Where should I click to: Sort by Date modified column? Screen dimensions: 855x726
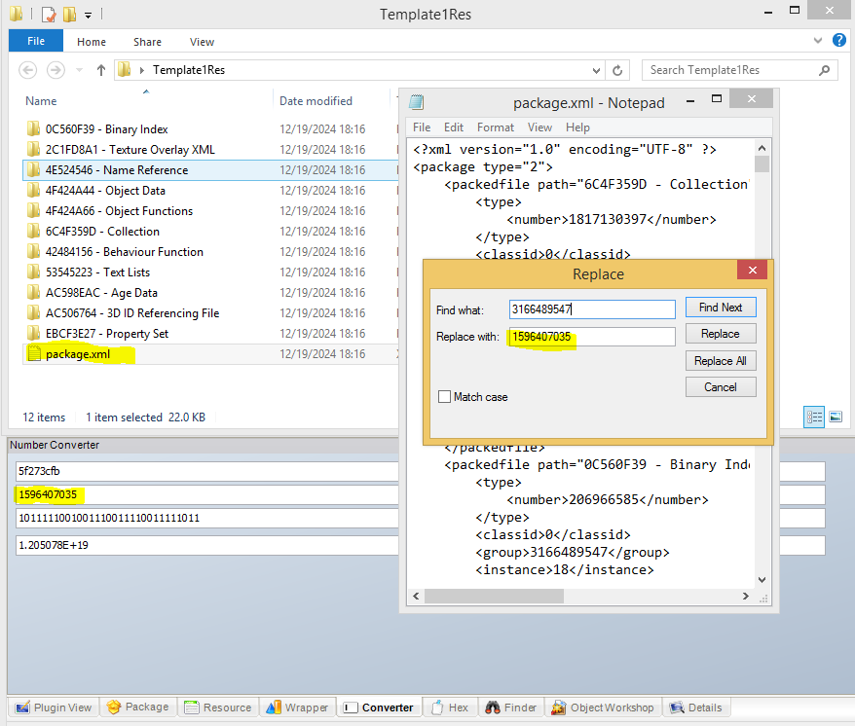pos(316,101)
